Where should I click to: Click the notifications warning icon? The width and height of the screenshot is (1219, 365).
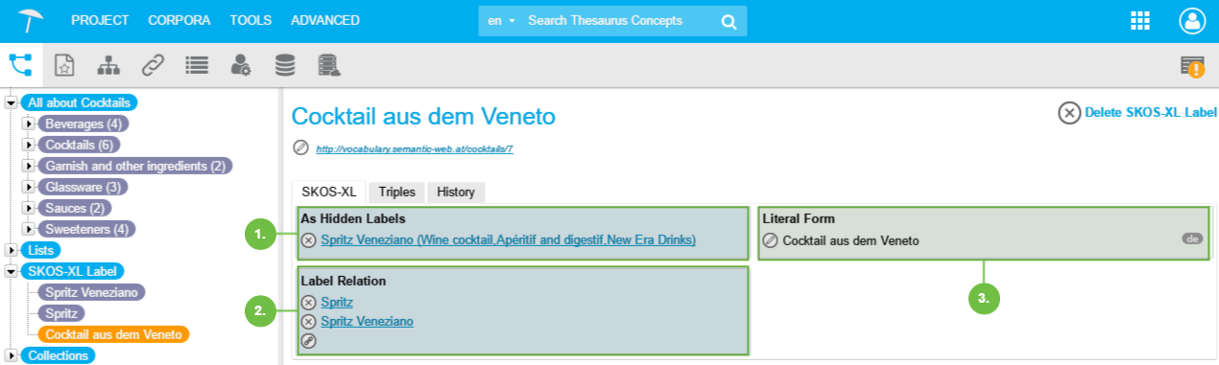pos(1193,66)
